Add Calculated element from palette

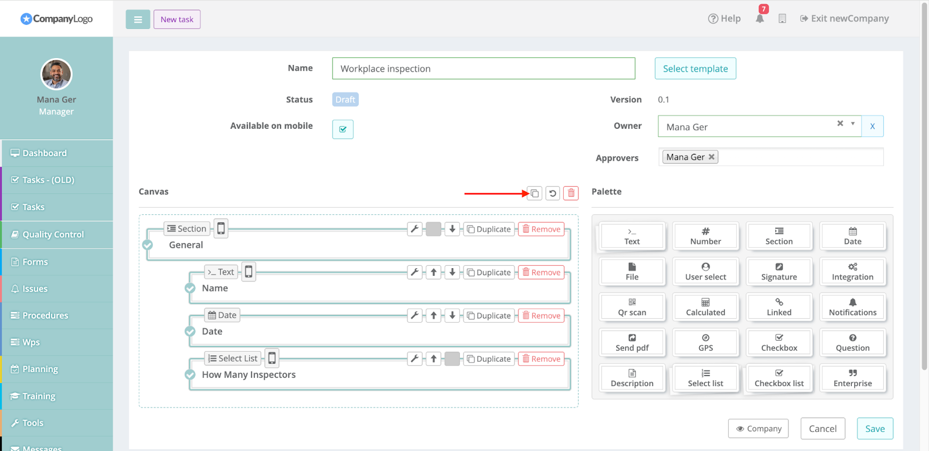pos(705,307)
